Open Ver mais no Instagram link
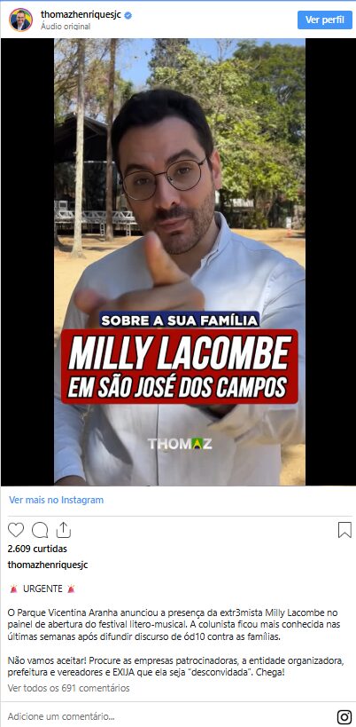This screenshot has height=727, width=356. (57, 500)
